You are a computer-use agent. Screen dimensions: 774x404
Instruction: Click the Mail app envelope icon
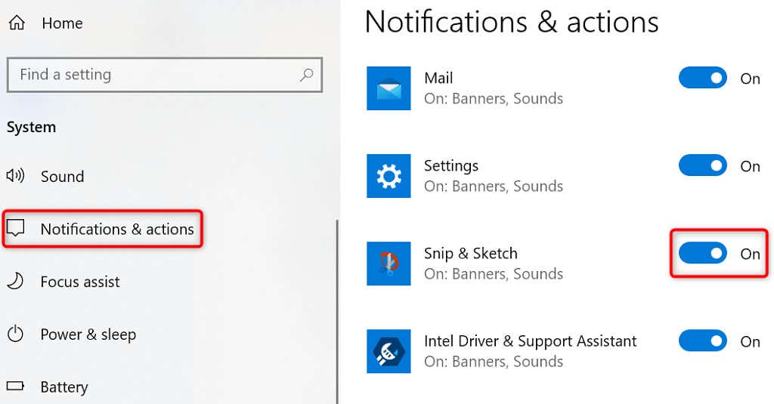coord(389,88)
